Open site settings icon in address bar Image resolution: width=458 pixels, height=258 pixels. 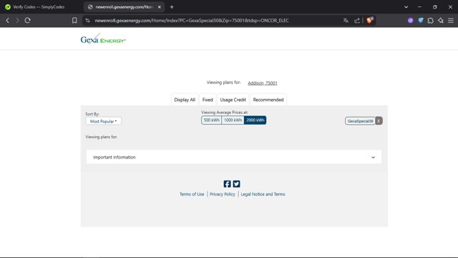tap(87, 21)
